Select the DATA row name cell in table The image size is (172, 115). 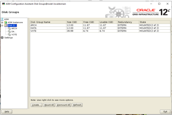pyautogui.click(x=48, y=28)
